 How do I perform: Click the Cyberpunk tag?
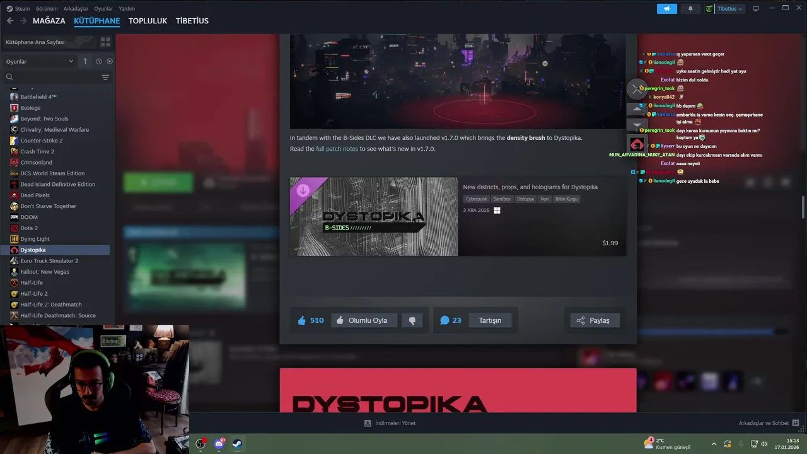pyautogui.click(x=477, y=199)
